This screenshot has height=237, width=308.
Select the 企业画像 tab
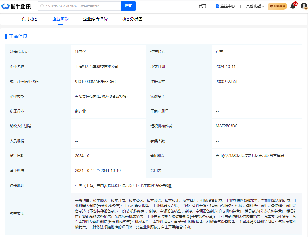tap(60, 19)
